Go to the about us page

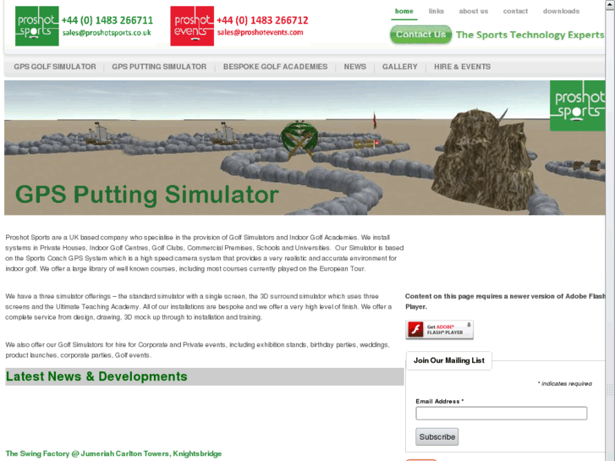pyautogui.click(x=474, y=11)
